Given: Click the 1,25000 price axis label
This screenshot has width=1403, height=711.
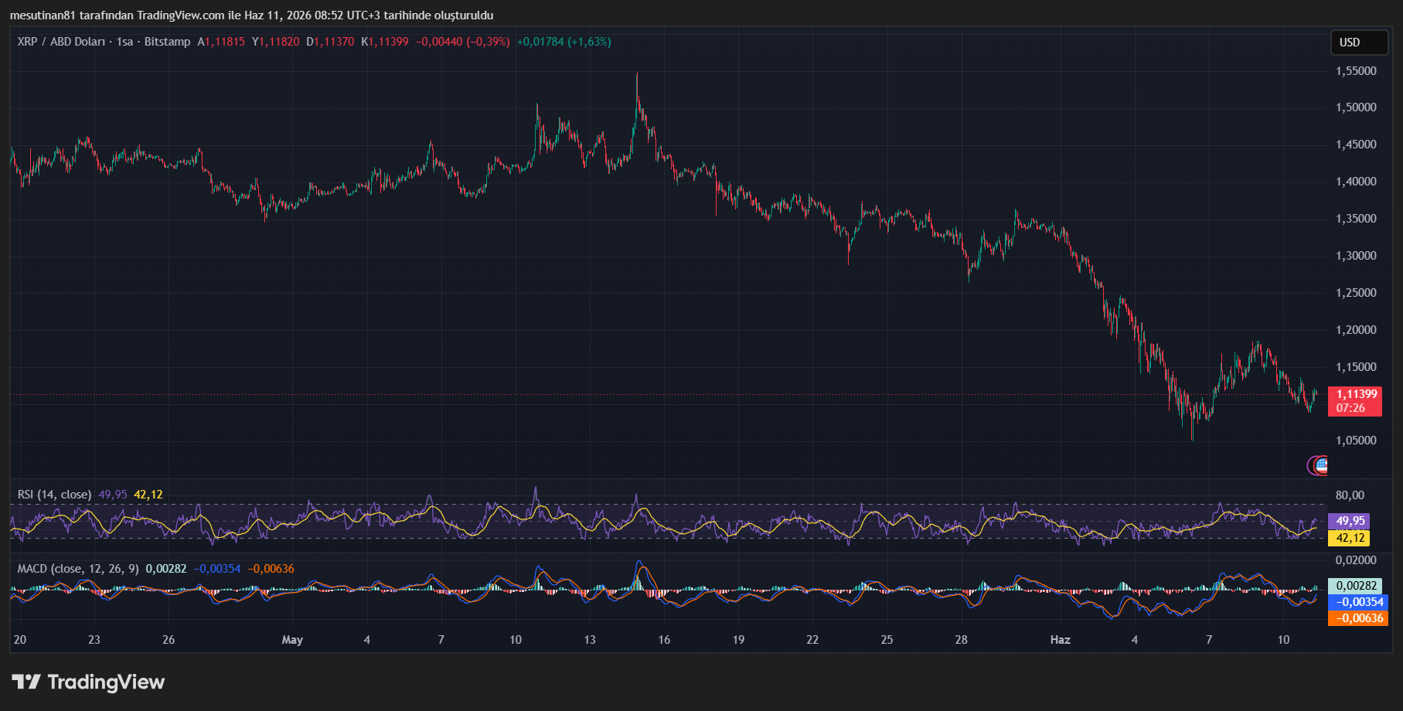Looking at the screenshot, I should [1356, 293].
